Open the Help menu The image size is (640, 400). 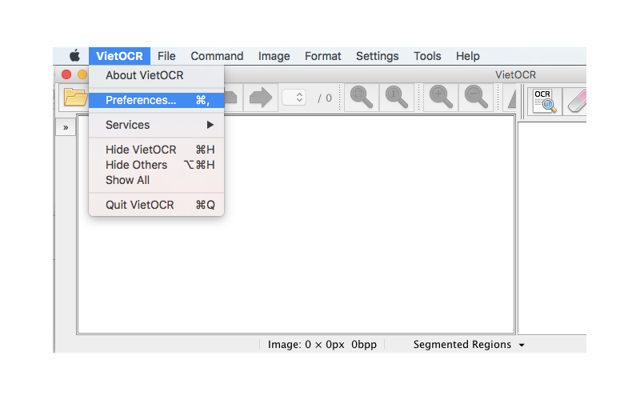(x=468, y=56)
